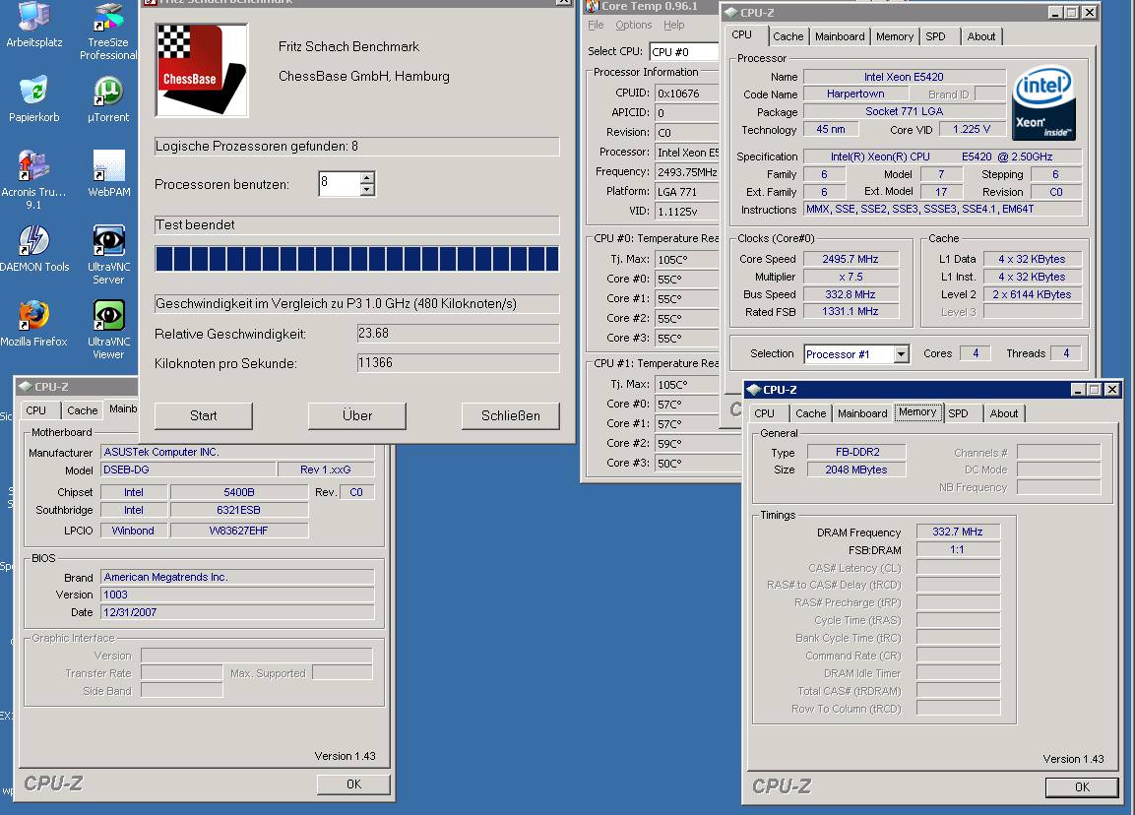Expand the Processor #1 selection dropdown
This screenshot has width=1135, height=815.
point(901,354)
